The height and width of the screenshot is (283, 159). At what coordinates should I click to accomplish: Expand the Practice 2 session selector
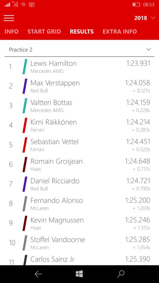click(79, 50)
